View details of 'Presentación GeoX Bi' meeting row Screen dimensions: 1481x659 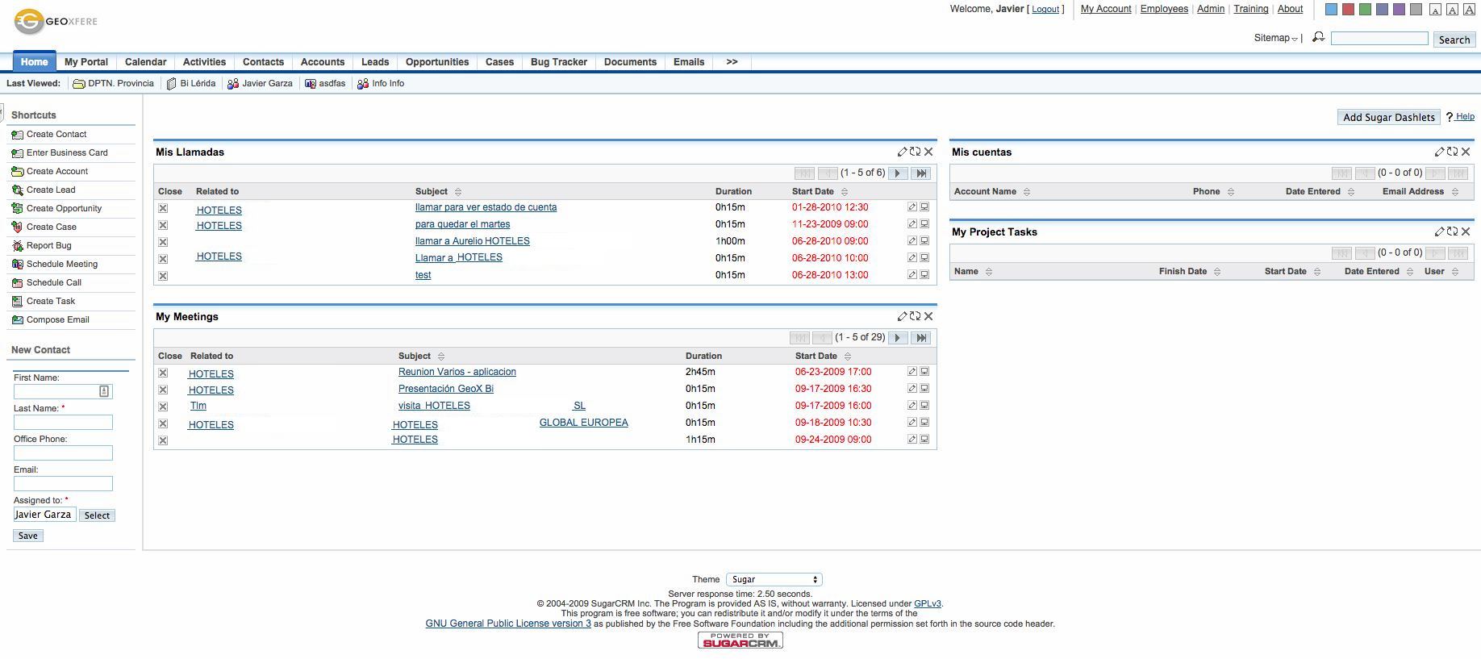pyautogui.click(x=924, y=389)
